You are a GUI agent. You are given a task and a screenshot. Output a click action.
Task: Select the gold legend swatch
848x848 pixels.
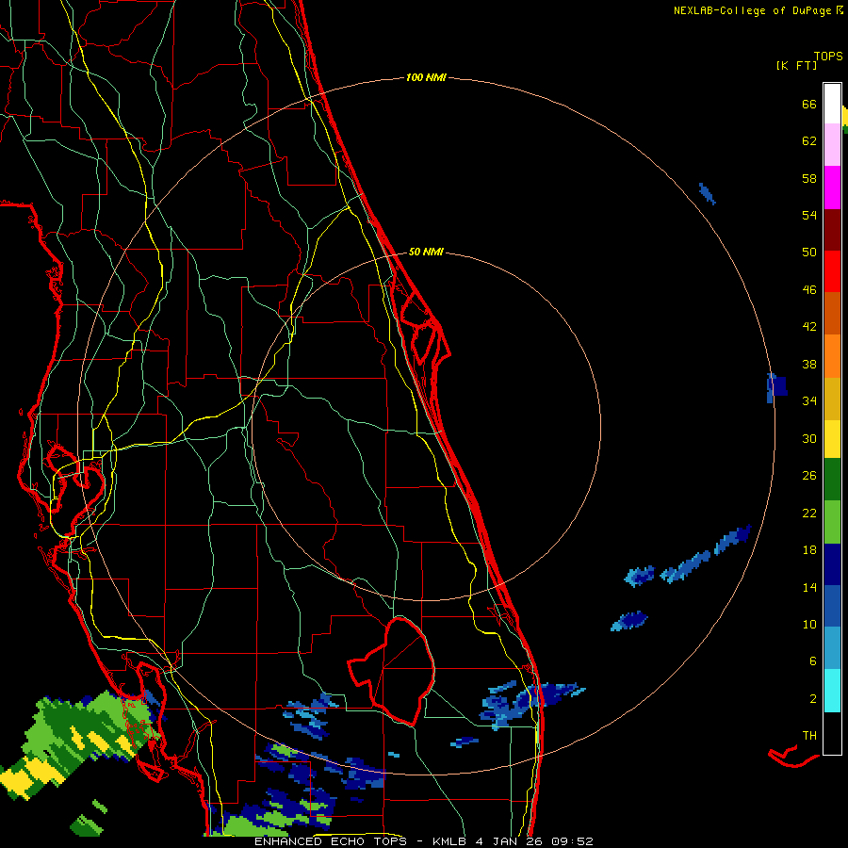click(x=832, y=399)
